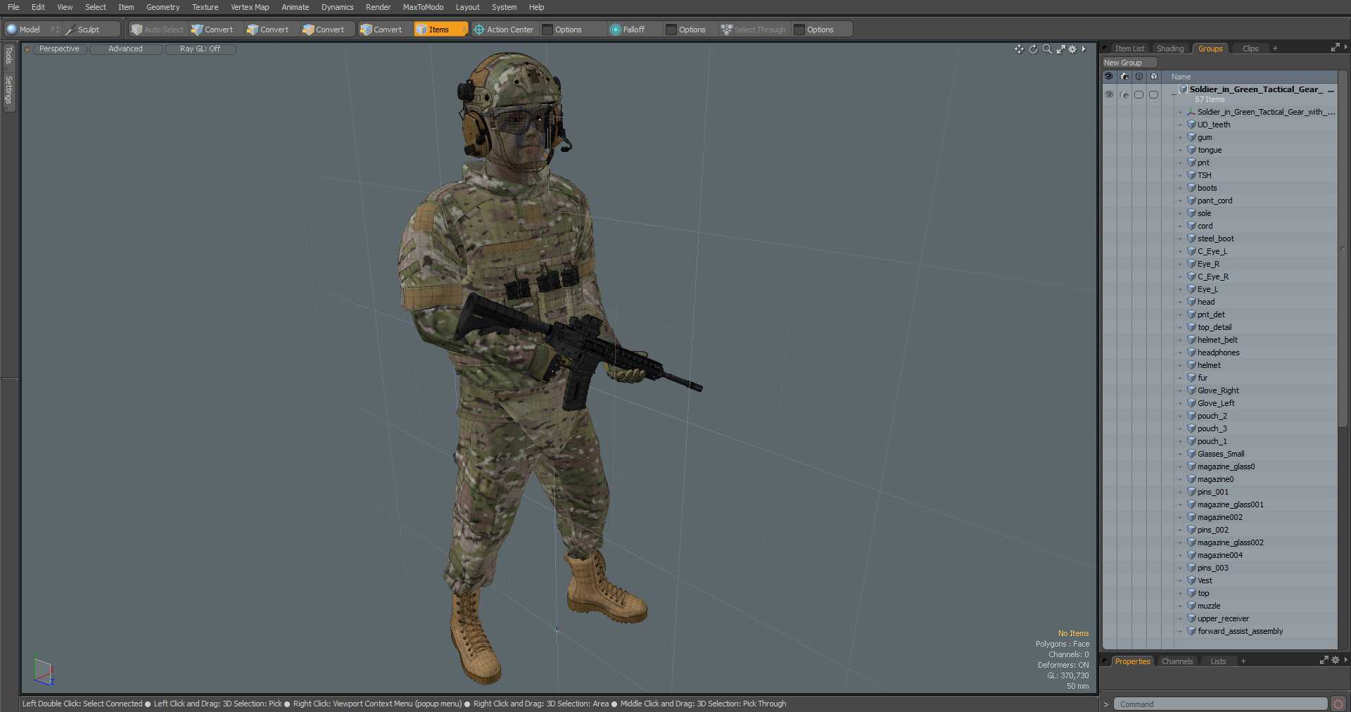1351x712 pixels.
Task: Open the Vertex Map menu
Action: (250, 7)
